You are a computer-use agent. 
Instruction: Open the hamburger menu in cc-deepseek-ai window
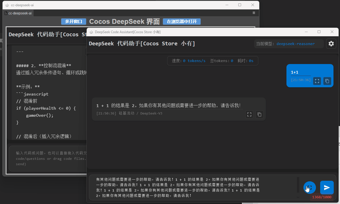(254, 13)
